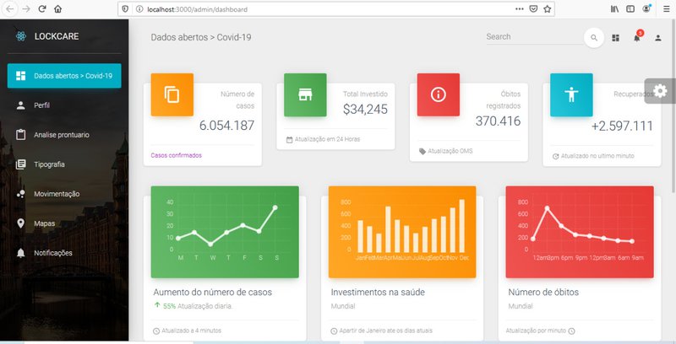Open notifications bell with red badge
676x344 pixels.
point(637,38)
